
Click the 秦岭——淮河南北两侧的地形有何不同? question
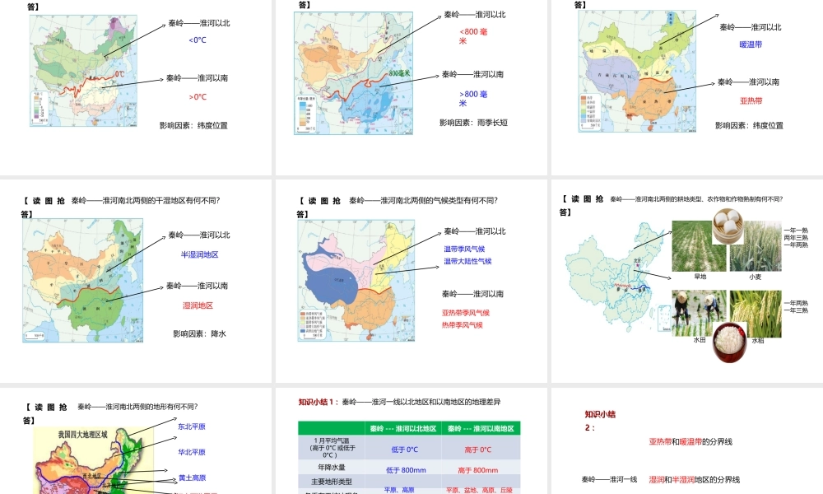[x=137, y=407]
